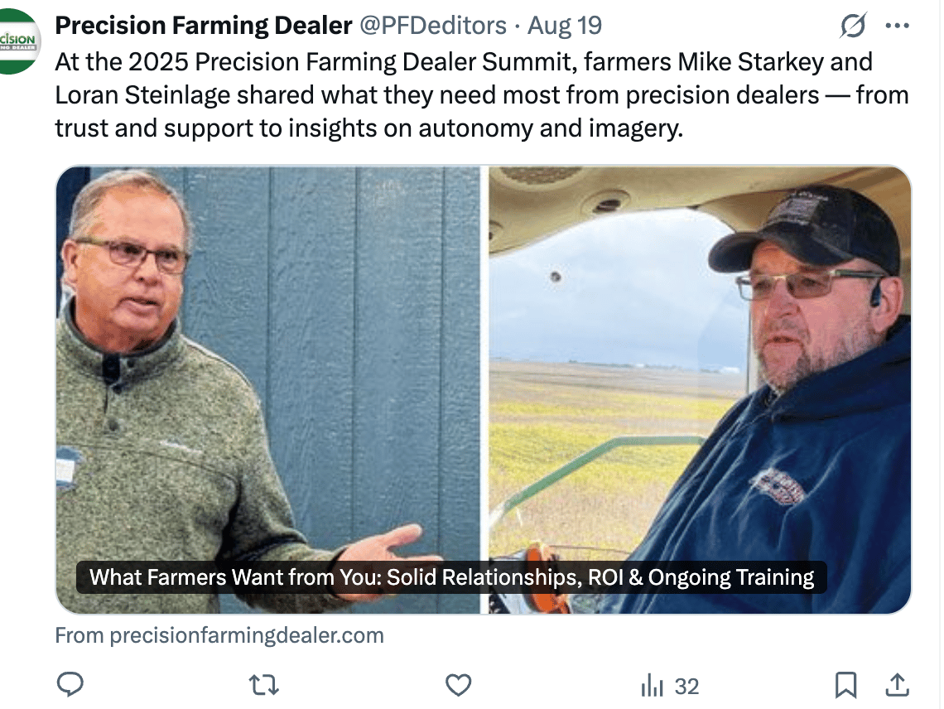Like the post with heart icon
Image resolution: width=944 pixels, height=709 pixels.
[x=458, y=686]
